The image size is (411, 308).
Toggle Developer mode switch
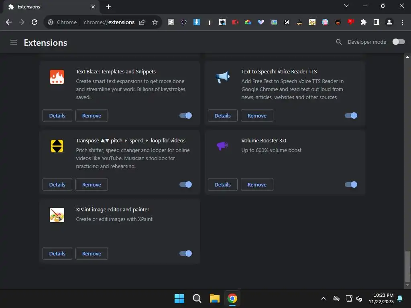pyautogui.click(x=399, y=42)
